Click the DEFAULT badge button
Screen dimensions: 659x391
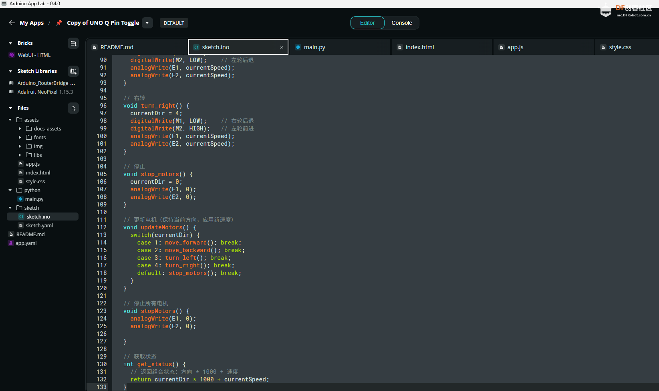pos(174,23)
